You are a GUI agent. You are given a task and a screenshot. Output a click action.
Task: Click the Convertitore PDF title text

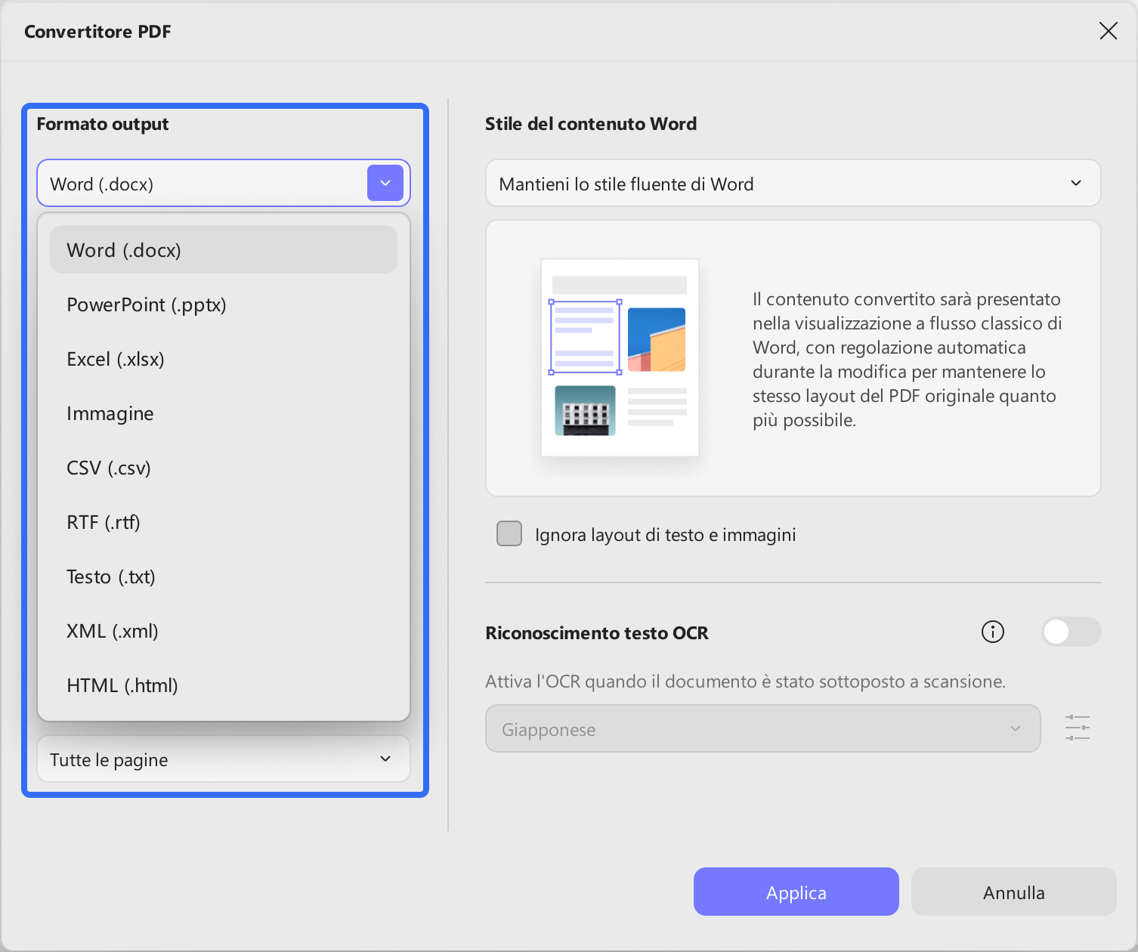[x=97, y=32]
